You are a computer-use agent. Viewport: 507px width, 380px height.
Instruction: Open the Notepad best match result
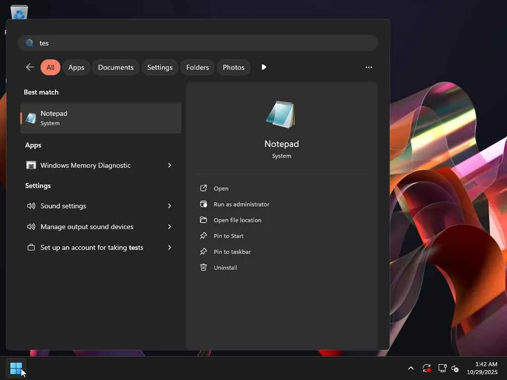[x=101, y=118]
